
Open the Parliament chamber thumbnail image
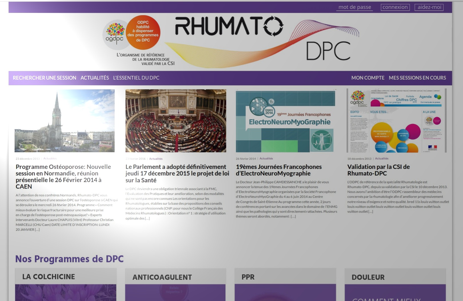pyautogui.click(x=176, y=121)
